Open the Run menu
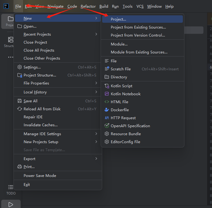Screen dimensions: 212x208 115,6
